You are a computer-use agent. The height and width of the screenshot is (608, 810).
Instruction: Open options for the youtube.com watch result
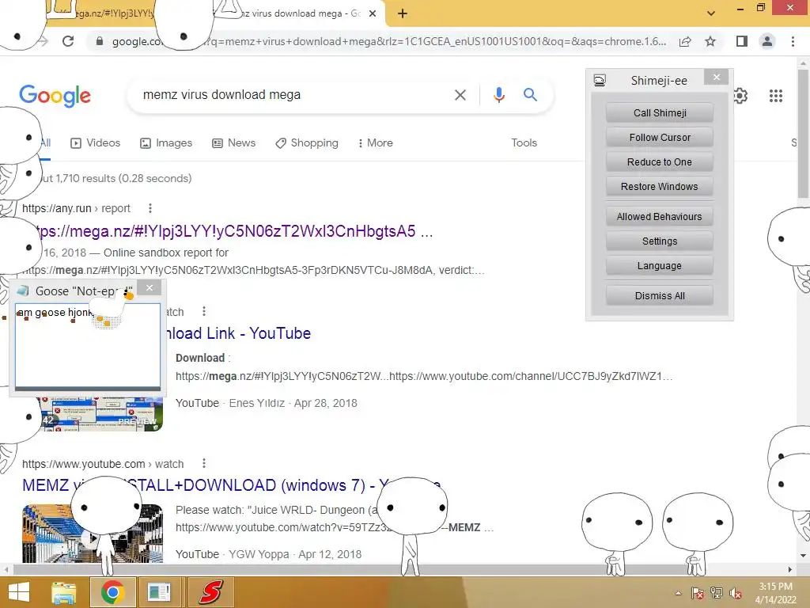(x=203, y=463)
